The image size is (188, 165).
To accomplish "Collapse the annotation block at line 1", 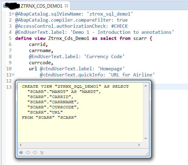I will [x=13, y=13].
